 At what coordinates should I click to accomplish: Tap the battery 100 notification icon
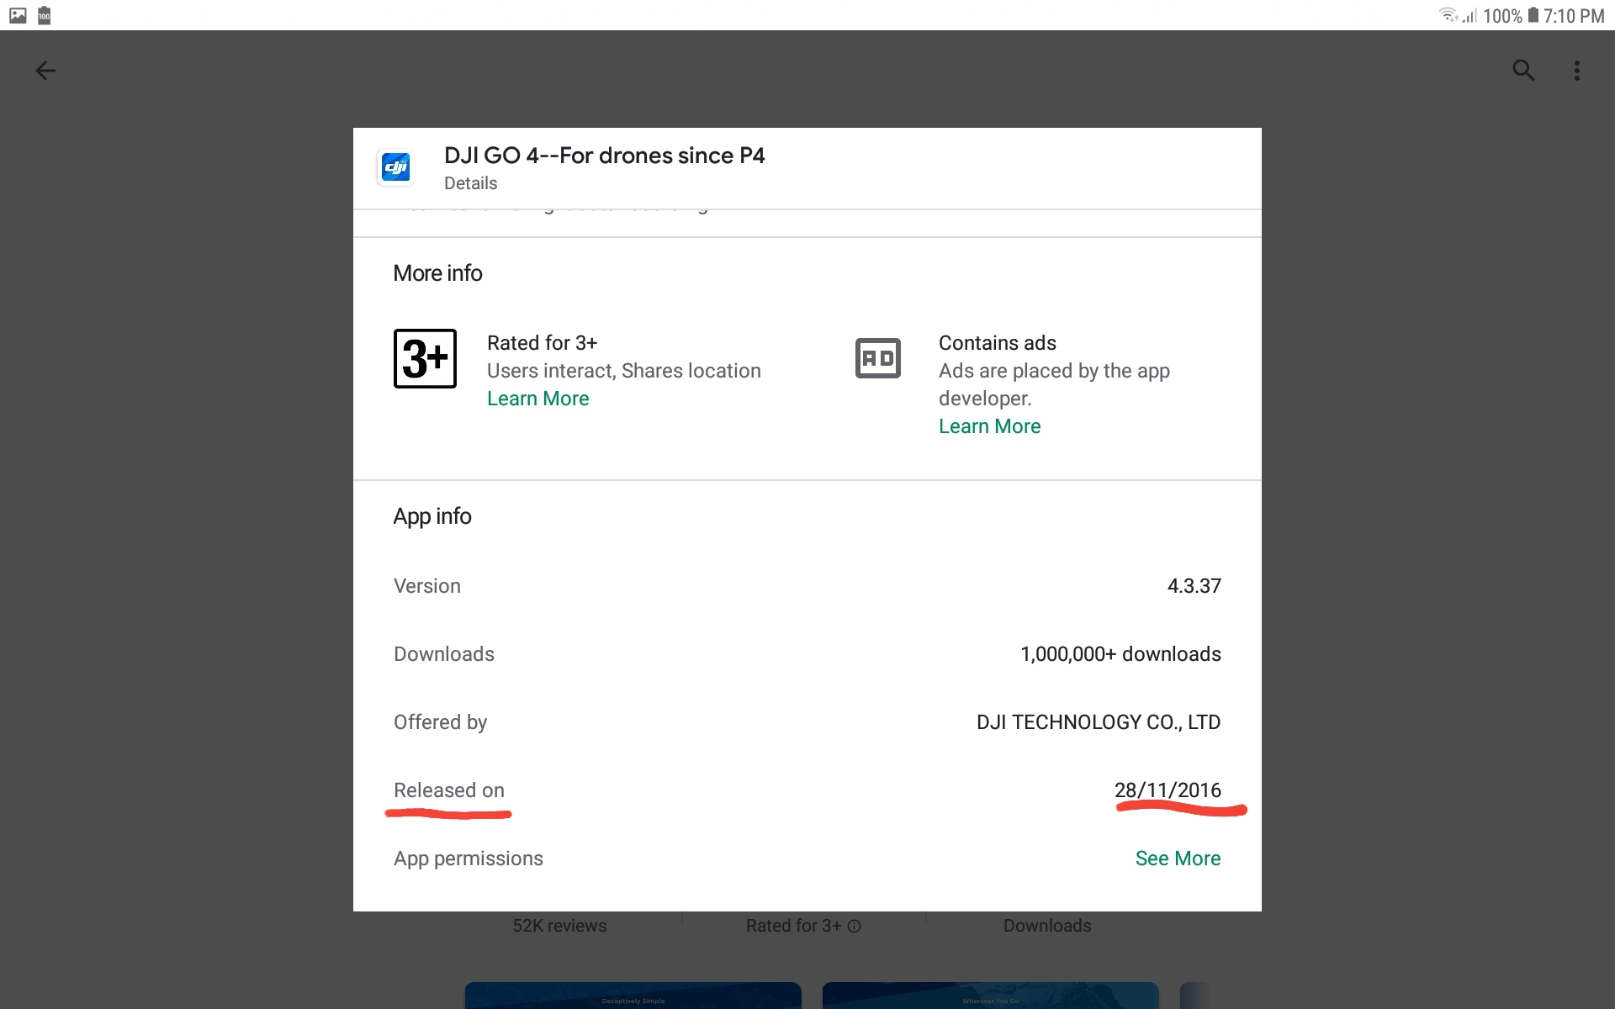[45, 15]
